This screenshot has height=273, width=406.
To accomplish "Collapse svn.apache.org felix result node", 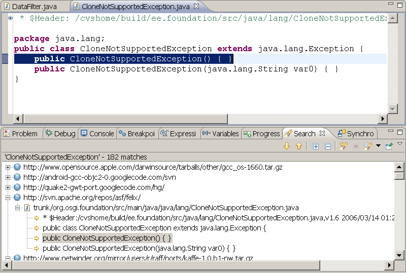I will click(8, 198).
